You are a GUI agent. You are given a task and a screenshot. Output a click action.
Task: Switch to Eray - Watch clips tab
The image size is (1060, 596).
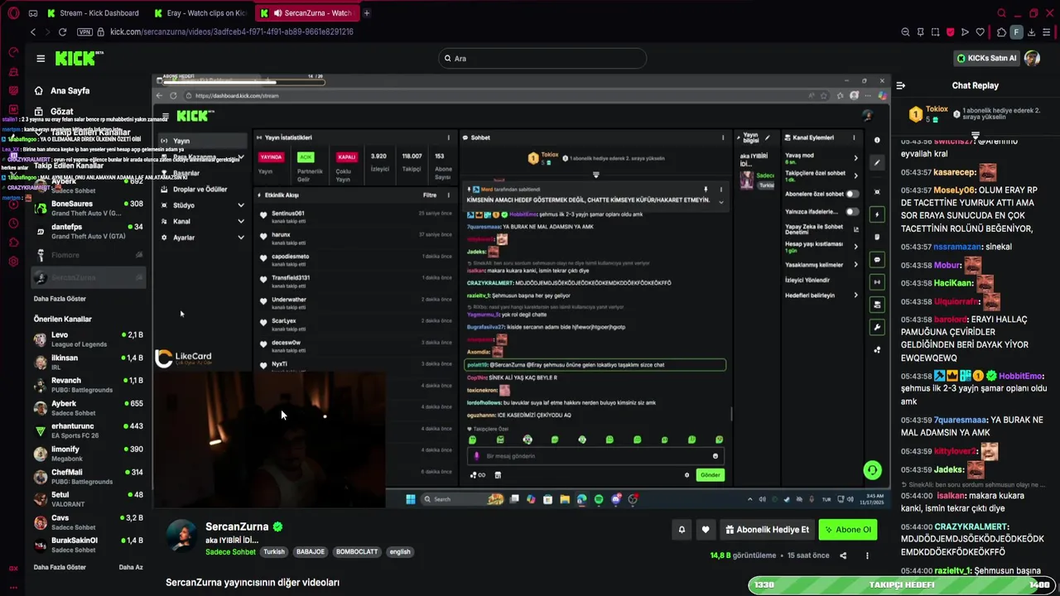click(x=200, y=13)
